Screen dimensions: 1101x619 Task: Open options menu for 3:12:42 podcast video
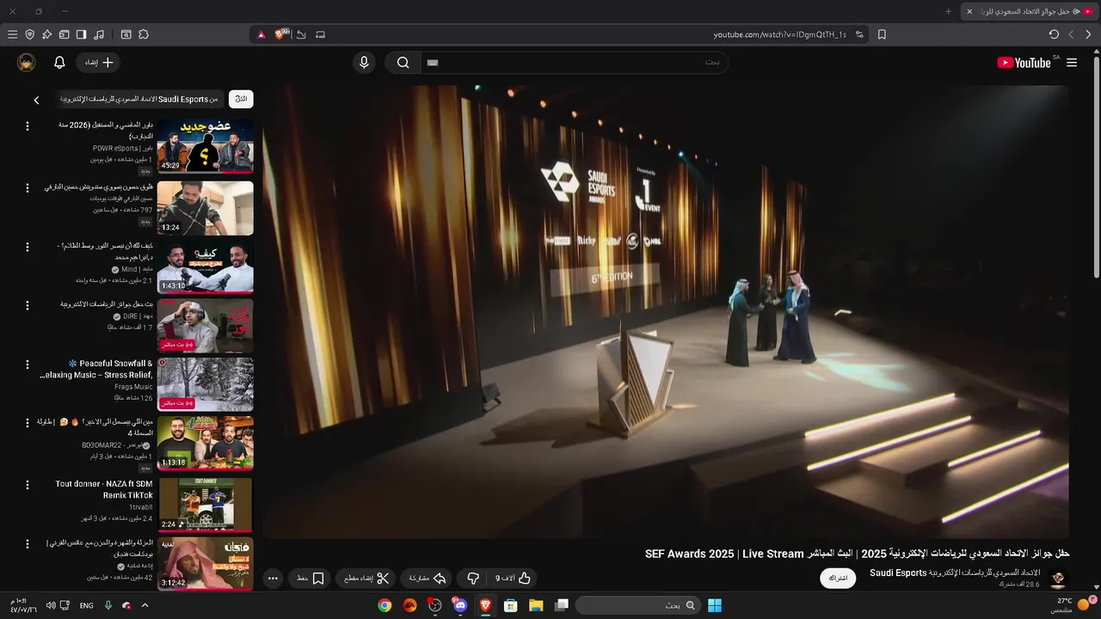click(x=27, y=543)
